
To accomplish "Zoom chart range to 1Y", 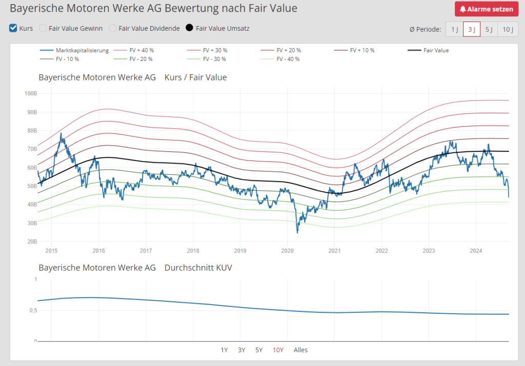I will 224,350.
